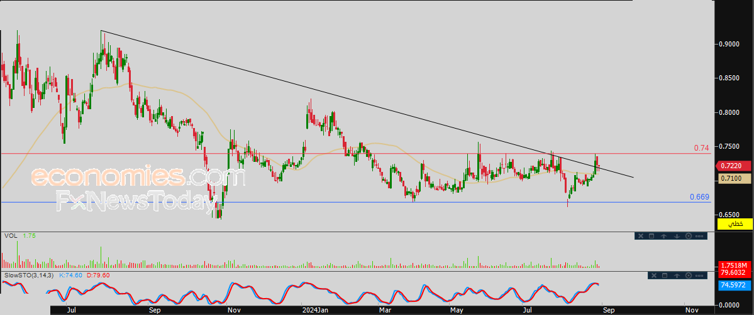Select the 0.7220 current price tag
Viewport: 754px width, 315px height.
733,166
